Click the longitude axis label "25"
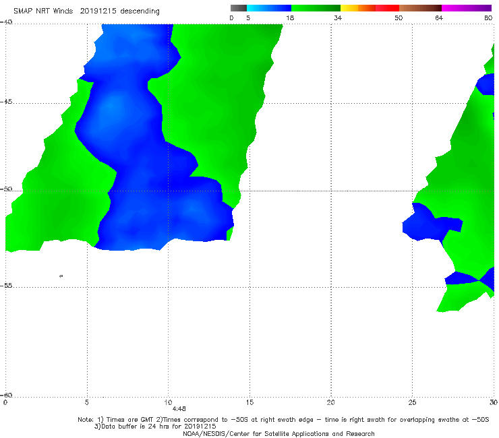Viewport: 499px width, 438px height. click(412, 402)
